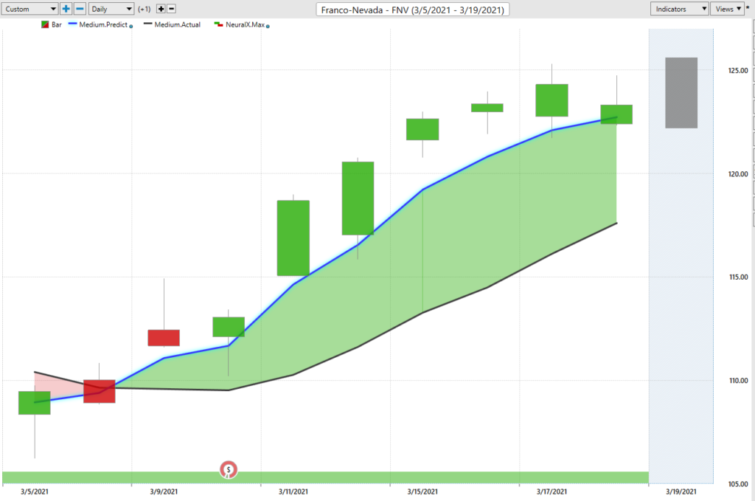The image size is (755, 501).
Task: Click the "3/19/2021" date axis label
Action: [x=681, y=492]
